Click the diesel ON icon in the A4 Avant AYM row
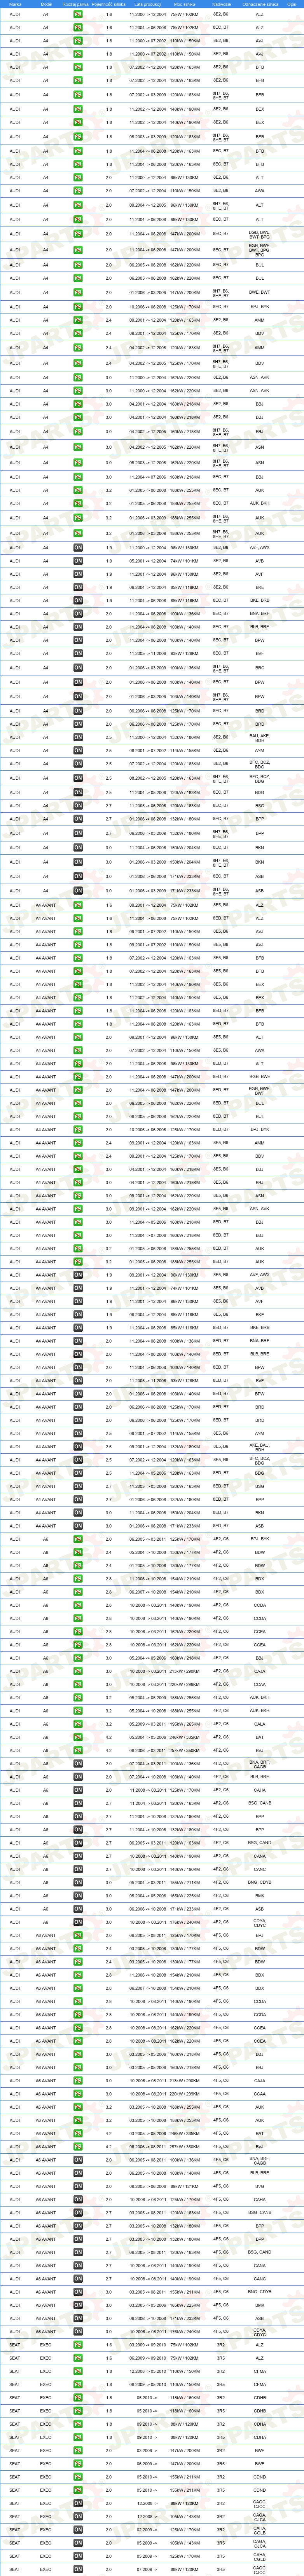304x2576 pixels. [78, 1433]
